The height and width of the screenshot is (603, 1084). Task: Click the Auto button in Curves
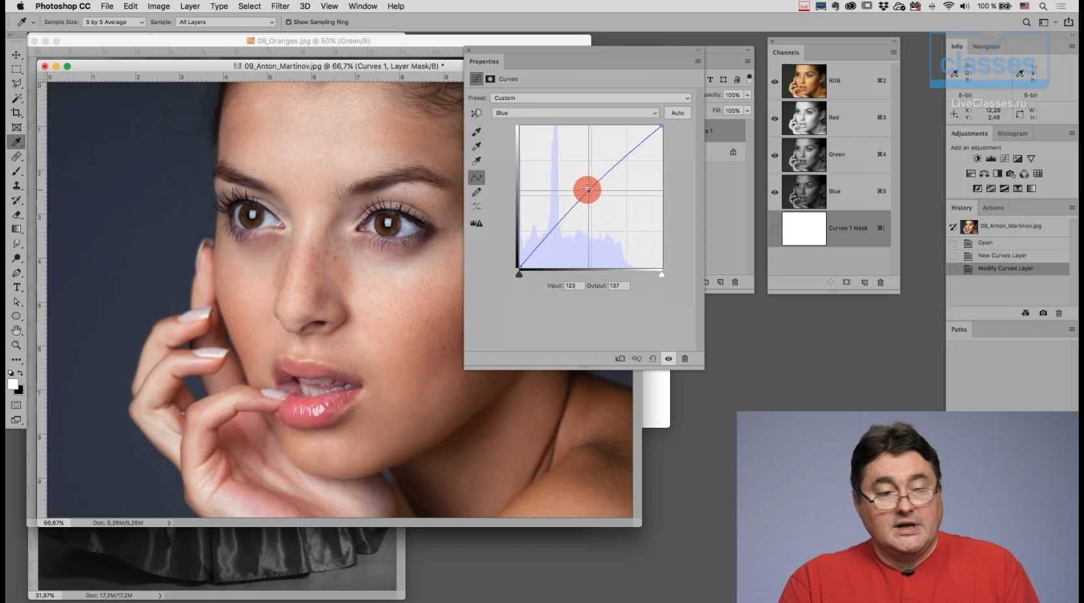click(x=678, y=113)
